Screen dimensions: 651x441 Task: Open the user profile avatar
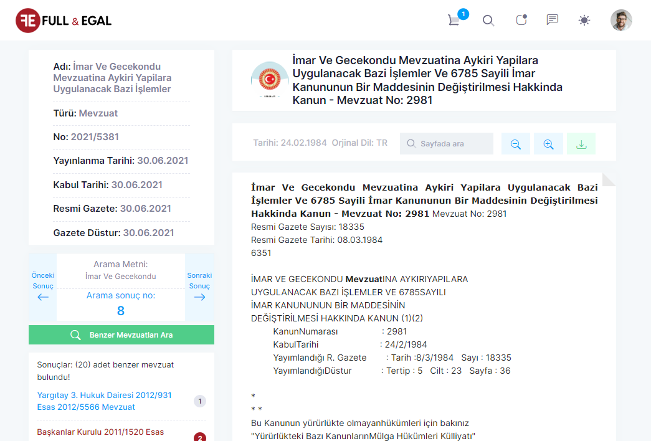pos(620,21)
